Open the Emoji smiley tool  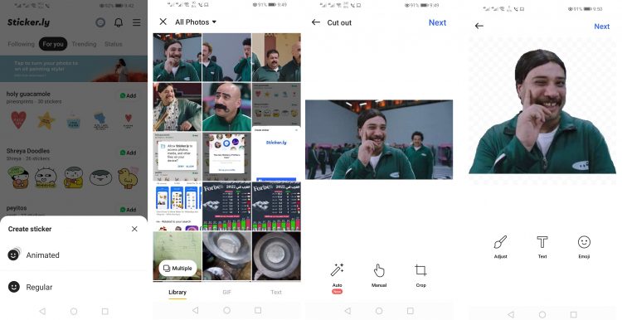[x=584, y=247]
